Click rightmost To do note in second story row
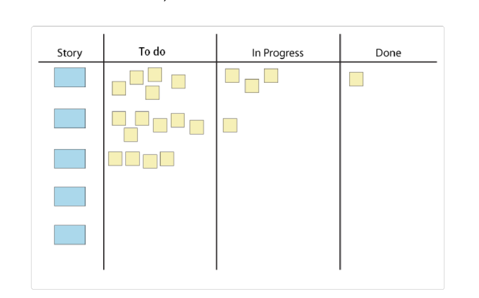 tap(197, 127)
